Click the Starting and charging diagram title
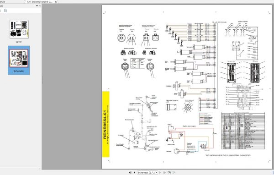Image resolution: width=274 pixels, height=175 pixels. (x=189, y=126)
